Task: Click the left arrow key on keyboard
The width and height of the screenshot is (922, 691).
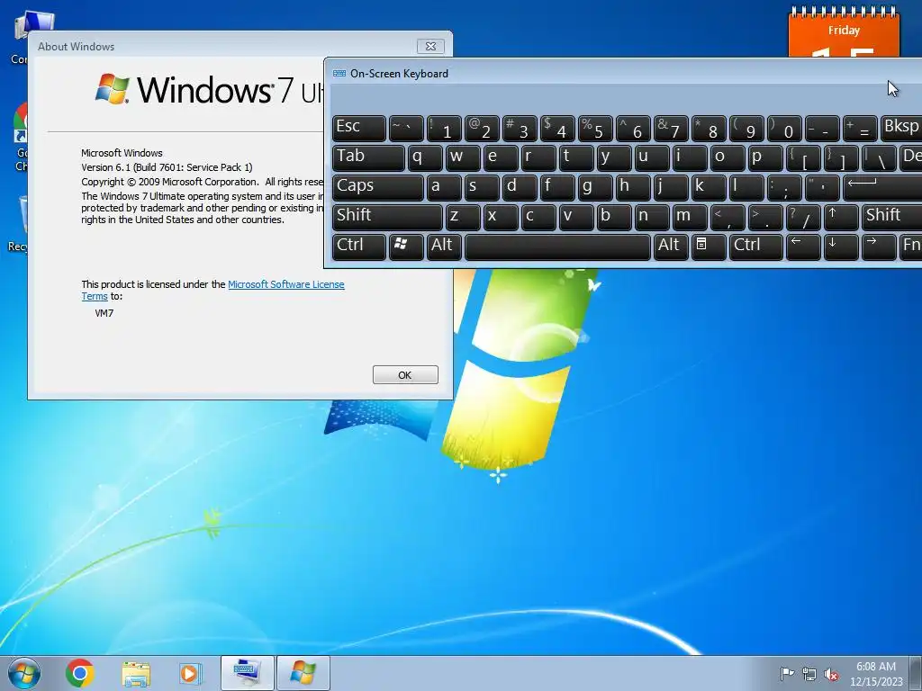Action: [802, 247]
